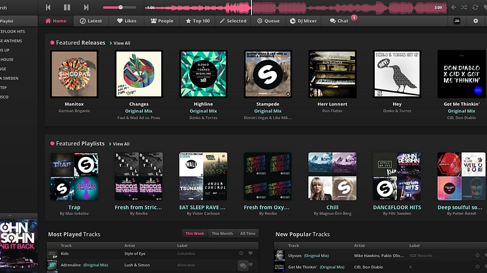
Task: Click Original Mix under Changes
Action: click(x=139, y=111)
